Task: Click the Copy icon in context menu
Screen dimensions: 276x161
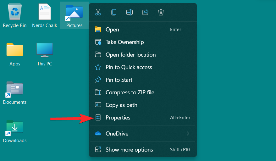Action: pyautogui.click(x=114, y=12)
